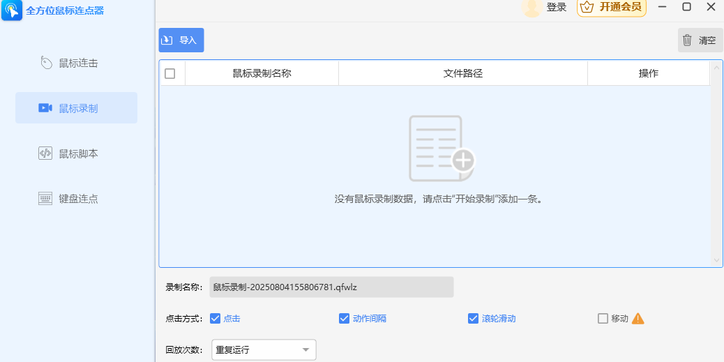Click the trash can icon for 清空

pyautogui.click(x=687, y=40)
